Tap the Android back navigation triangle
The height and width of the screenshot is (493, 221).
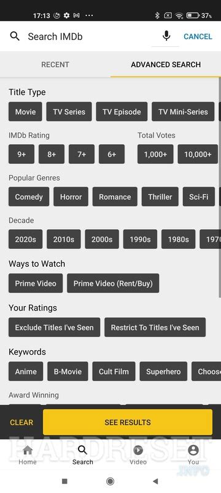[x=155, y=481]
